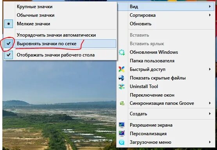217x150 pixels.
Task: Open Папка пользователя entry
Action: click(x=166, y=61)
